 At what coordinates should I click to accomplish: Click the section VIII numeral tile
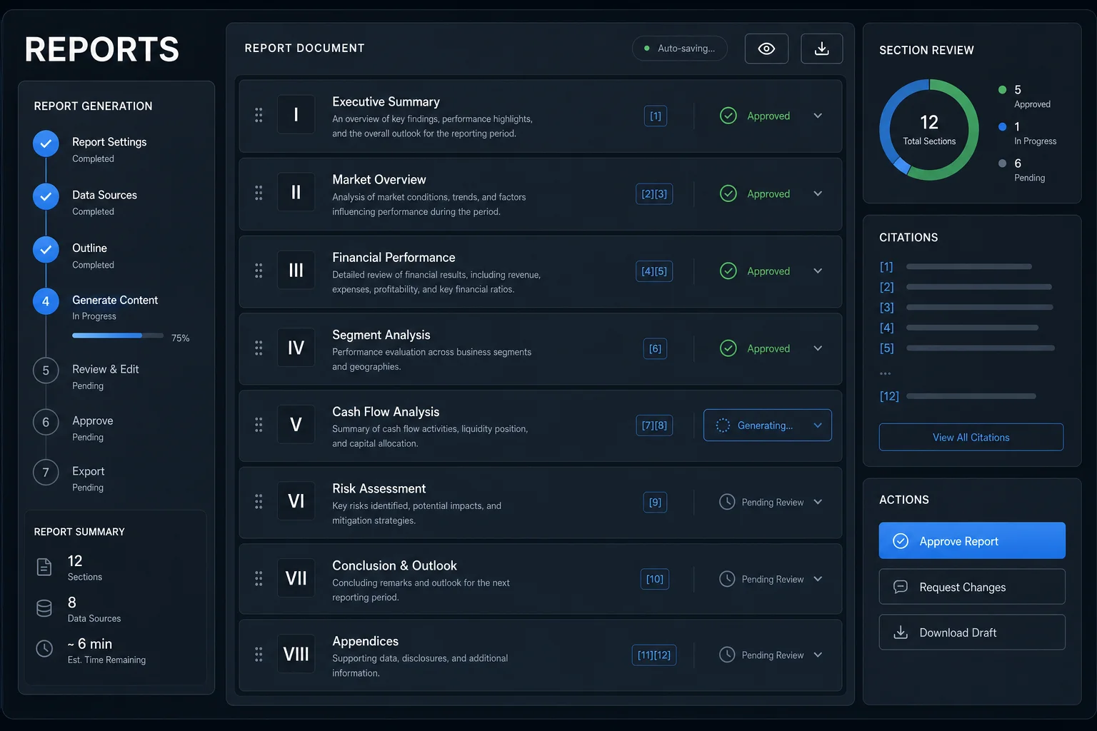[296, 655]
